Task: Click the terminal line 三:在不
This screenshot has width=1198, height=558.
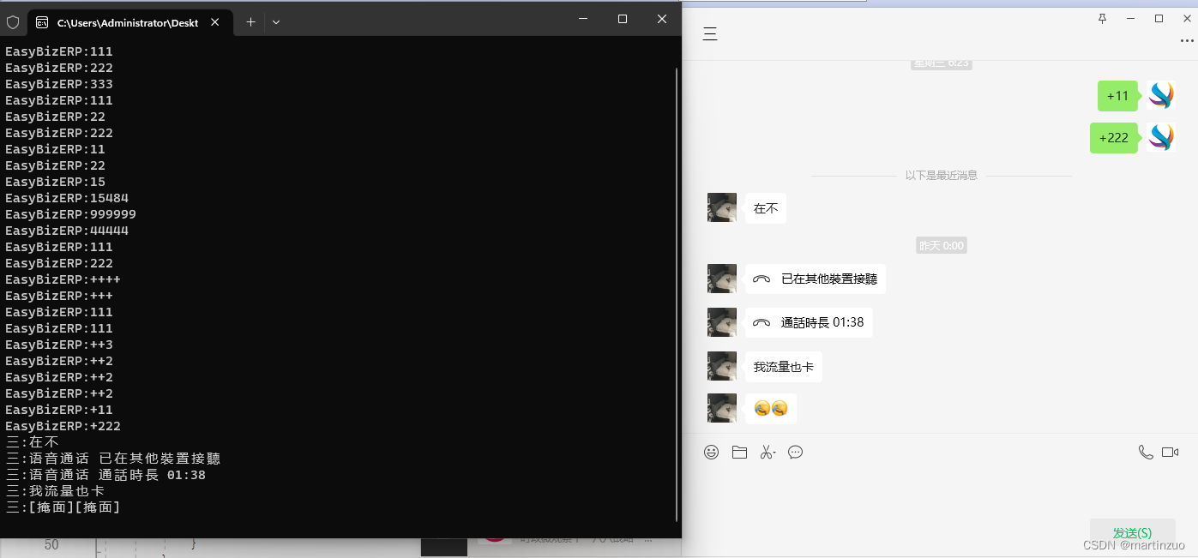Action: 33,442
